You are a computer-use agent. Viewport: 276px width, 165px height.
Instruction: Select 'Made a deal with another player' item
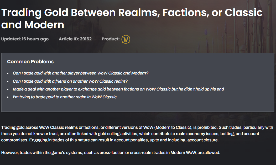pyautogui.click(x=118, y=89)
